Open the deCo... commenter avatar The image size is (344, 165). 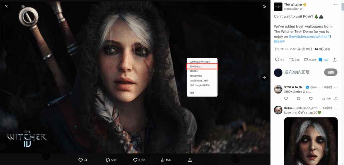tap(278, 110)
